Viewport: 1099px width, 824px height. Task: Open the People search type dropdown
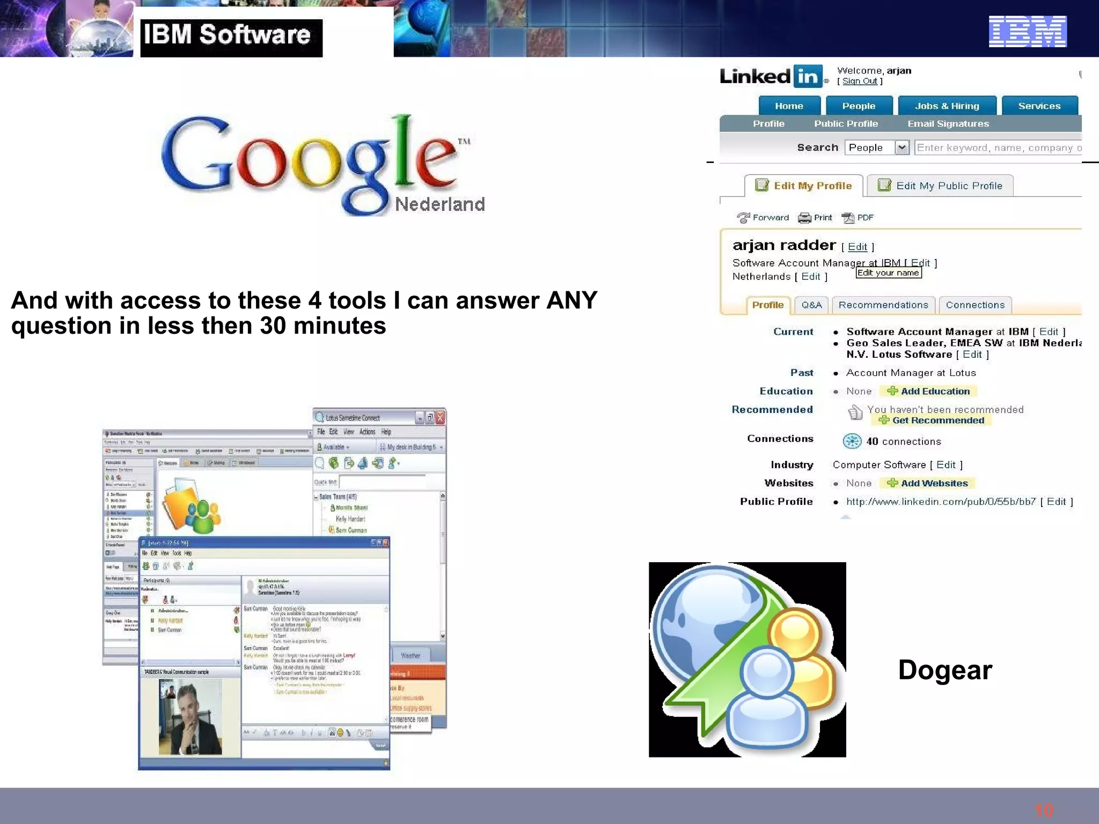[902, 147]
